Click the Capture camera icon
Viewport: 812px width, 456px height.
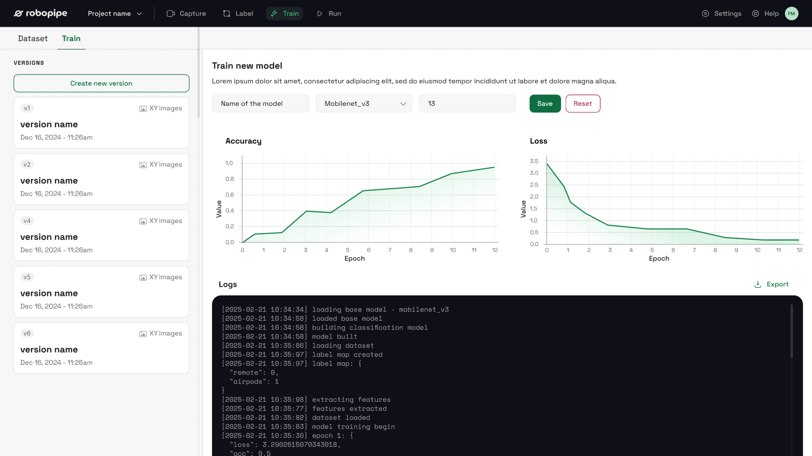[x=171, y=14]
